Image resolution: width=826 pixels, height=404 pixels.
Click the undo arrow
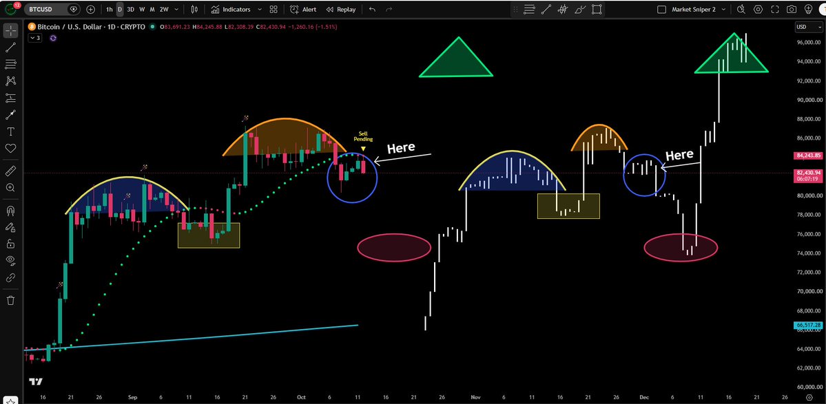click(373, 10)
